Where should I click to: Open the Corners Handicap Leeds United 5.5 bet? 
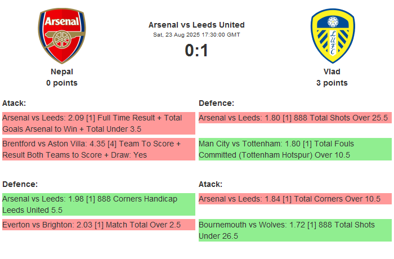[98, 204]
